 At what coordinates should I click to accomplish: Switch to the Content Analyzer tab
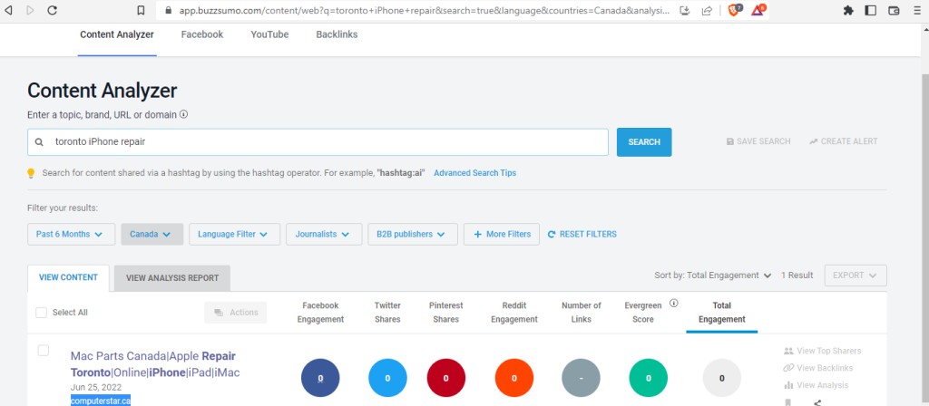pos(117,34)
